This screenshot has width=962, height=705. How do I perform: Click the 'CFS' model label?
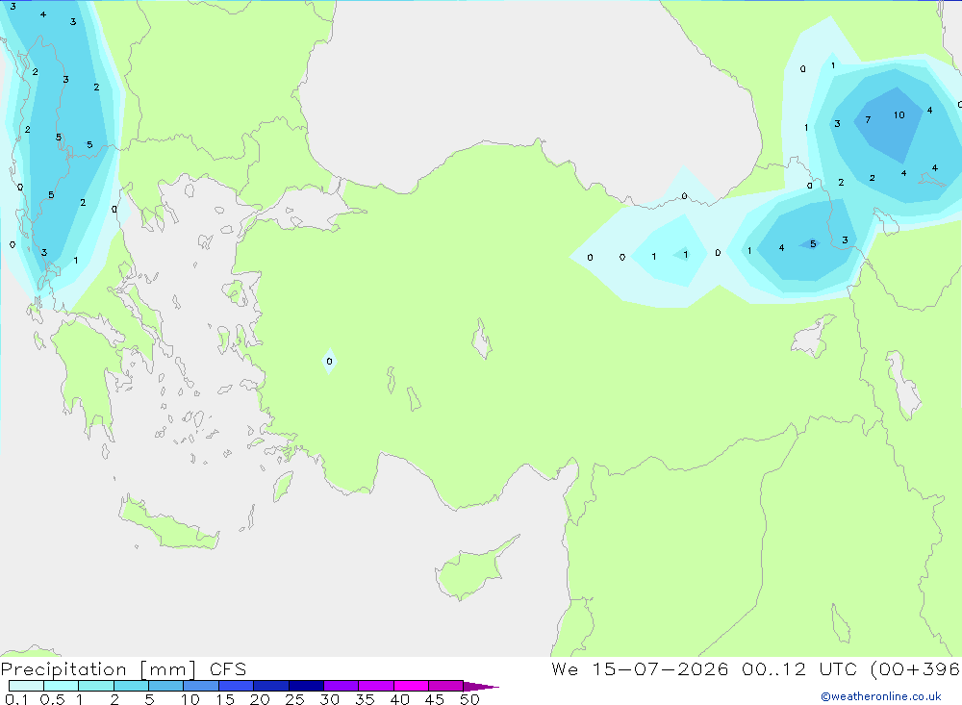coord(228,669)
